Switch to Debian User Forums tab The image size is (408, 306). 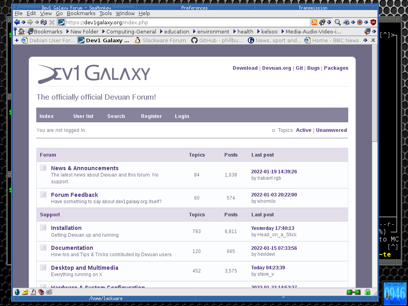pos(49,40)
